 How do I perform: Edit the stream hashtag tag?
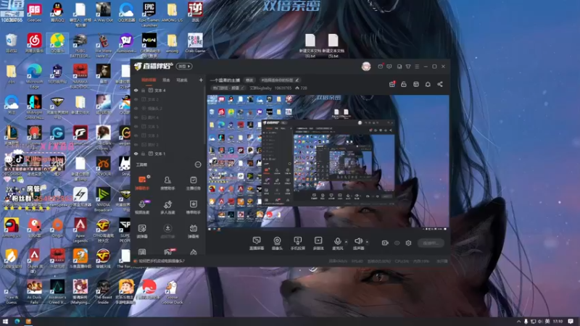tap(280, 80)
